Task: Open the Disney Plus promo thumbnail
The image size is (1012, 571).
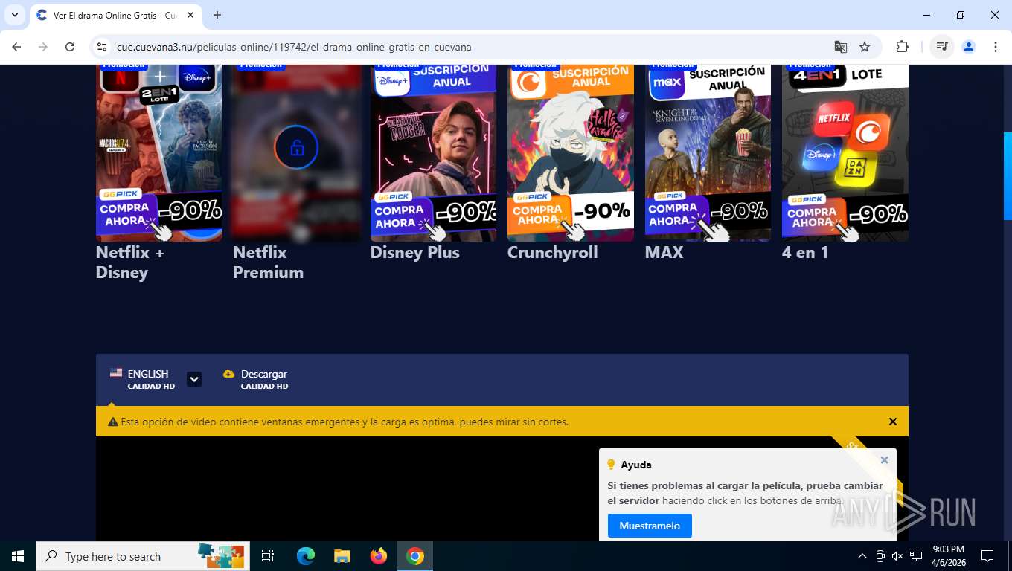Action: click(x=433, y=152)
